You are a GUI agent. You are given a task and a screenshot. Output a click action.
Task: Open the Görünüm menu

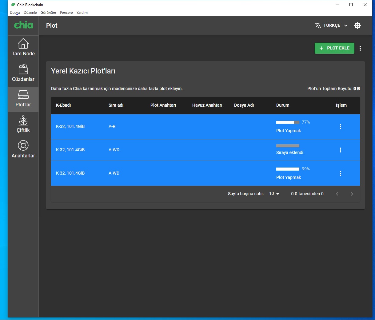[x=48, y=13]
